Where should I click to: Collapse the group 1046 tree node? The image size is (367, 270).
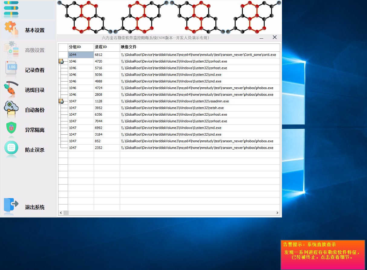pos(61,61)
